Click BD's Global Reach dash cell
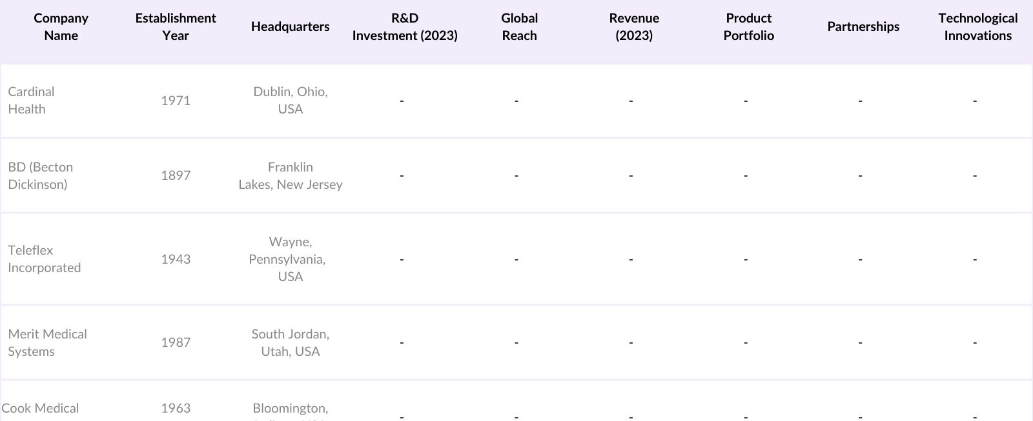1033x421 pixels. click(516, 175)
